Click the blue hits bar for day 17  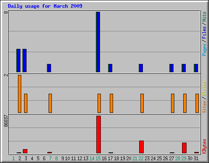click(110, 68)
